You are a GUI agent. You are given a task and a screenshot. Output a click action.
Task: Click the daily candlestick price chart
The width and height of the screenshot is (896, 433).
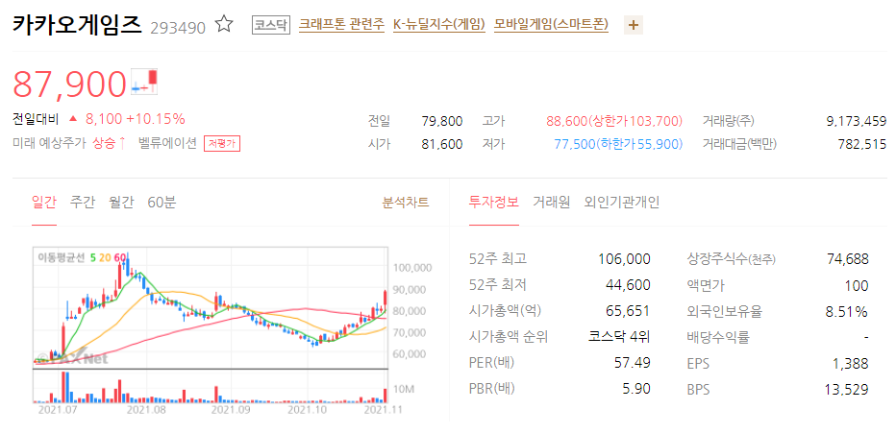(211, 307)
